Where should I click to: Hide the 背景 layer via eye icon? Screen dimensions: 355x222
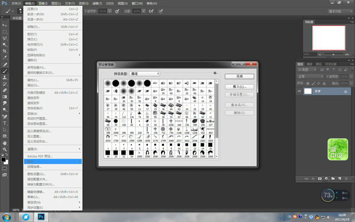coord(299,91)
